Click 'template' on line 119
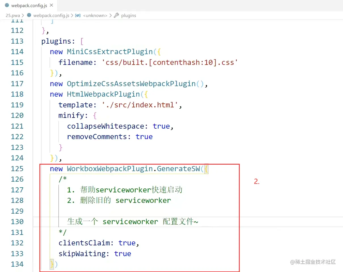The height and width of the screenshot is (272, 343). coord(75,105)
